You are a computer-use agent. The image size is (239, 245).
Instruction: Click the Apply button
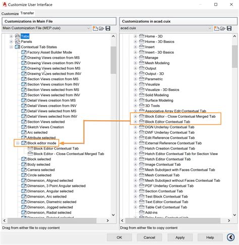pos(180,237)
